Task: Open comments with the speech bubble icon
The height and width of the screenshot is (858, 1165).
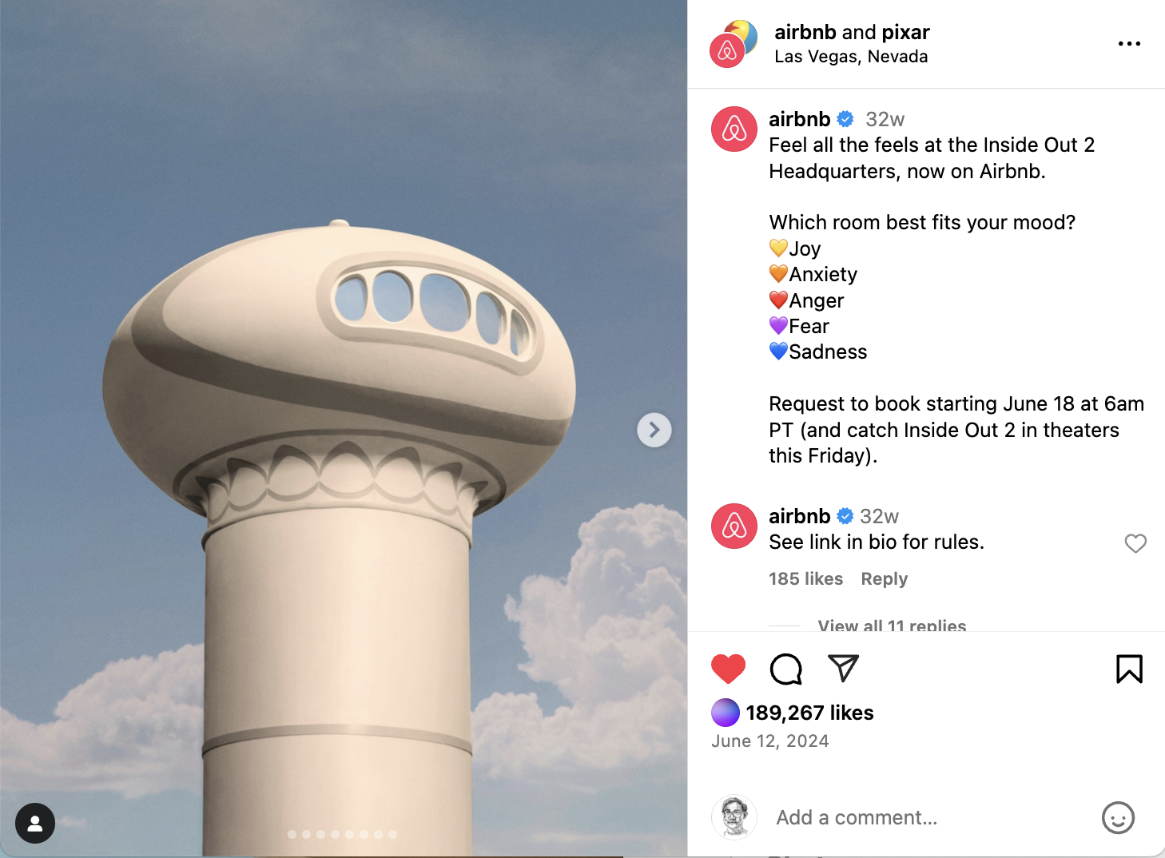Action: pyautogui.click(x=786, y=669)
